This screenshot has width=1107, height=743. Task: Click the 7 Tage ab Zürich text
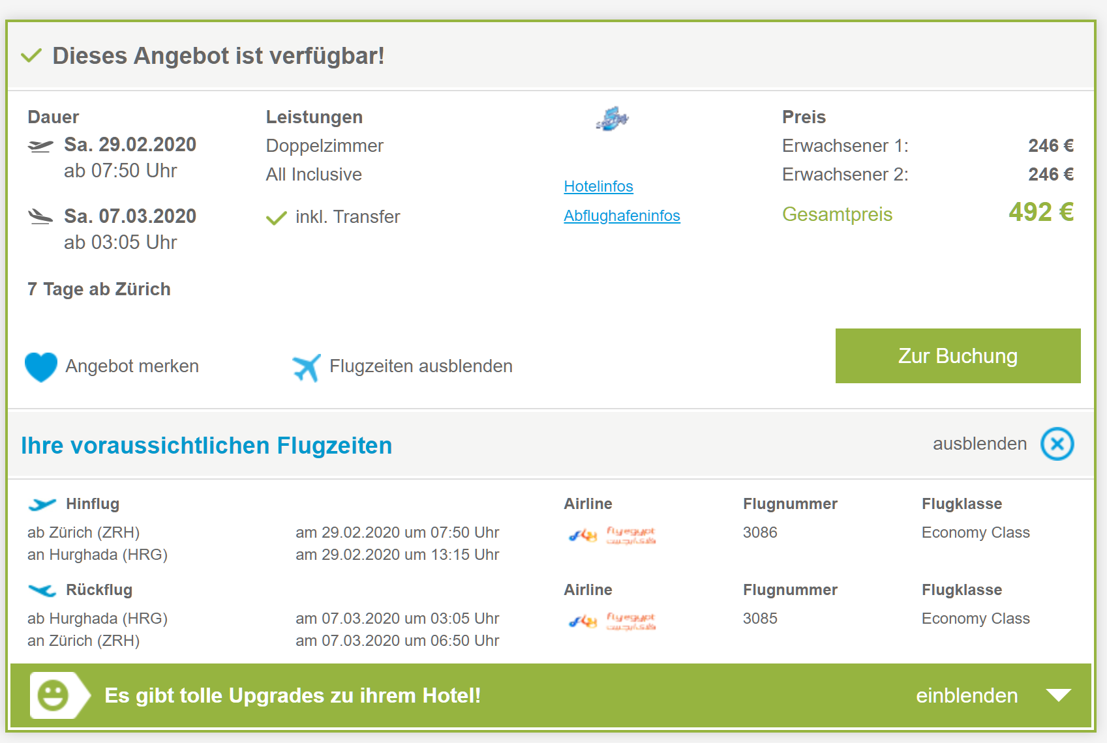click(99, 289)
